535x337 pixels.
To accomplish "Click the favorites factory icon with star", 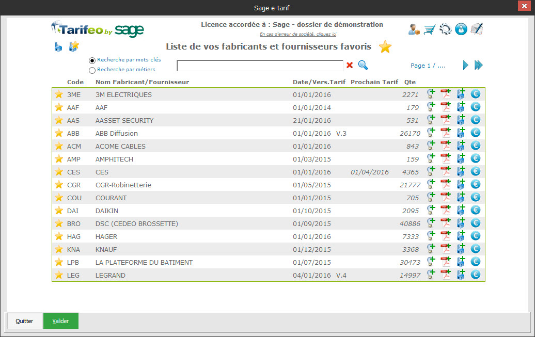I will pos(74,46).
